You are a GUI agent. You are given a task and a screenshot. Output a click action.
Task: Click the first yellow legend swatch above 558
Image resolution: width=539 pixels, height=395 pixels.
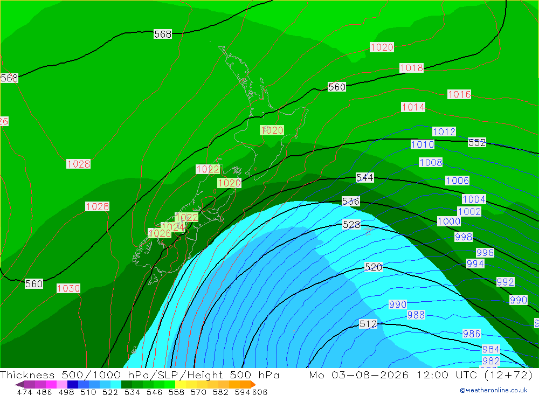click(181, 384)
